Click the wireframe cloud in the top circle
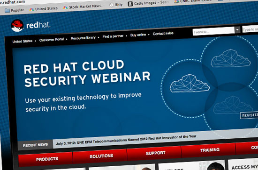The height and width of the screenshot is (170, 258). pyautogui.click(x=231, y=58)
